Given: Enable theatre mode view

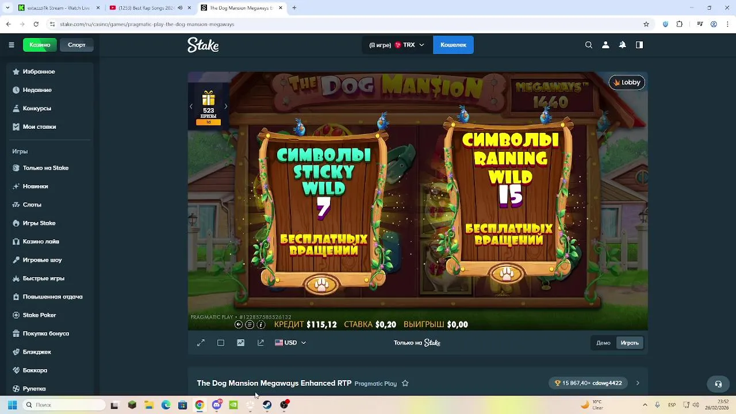Looking at the screenshot, I should (221, 343).
